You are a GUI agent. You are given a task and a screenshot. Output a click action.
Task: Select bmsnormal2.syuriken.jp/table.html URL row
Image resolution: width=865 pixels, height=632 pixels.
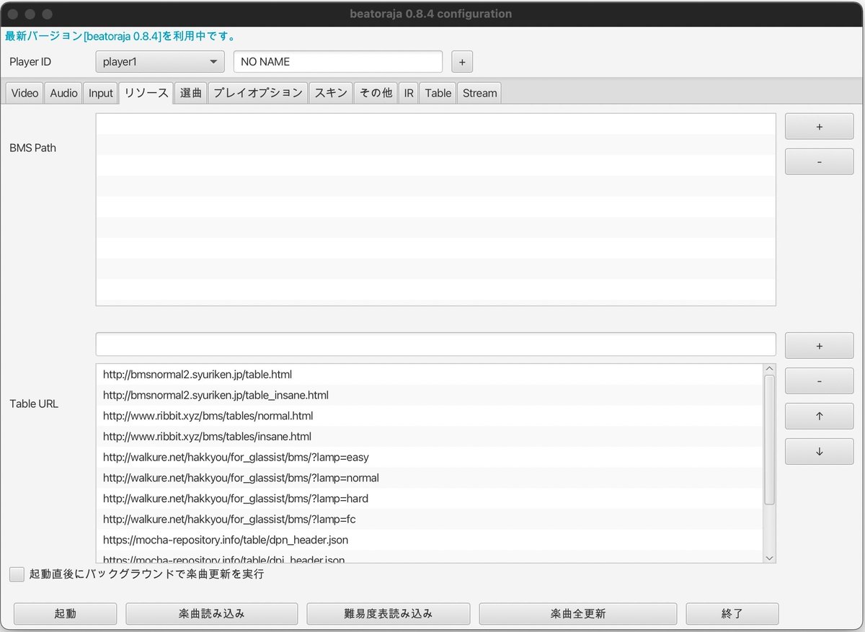(x=430, y=375)
